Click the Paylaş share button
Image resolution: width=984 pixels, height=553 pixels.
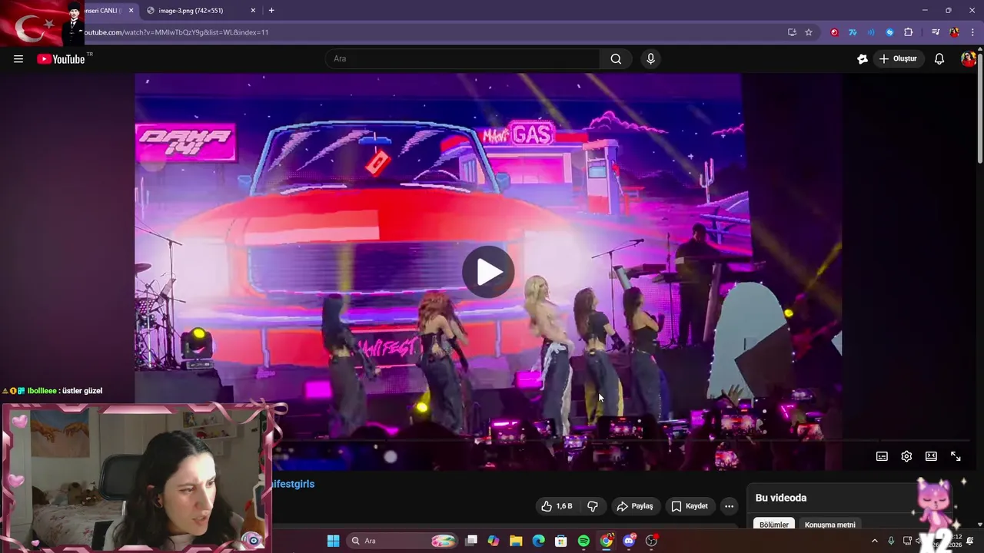pos(636,506)
